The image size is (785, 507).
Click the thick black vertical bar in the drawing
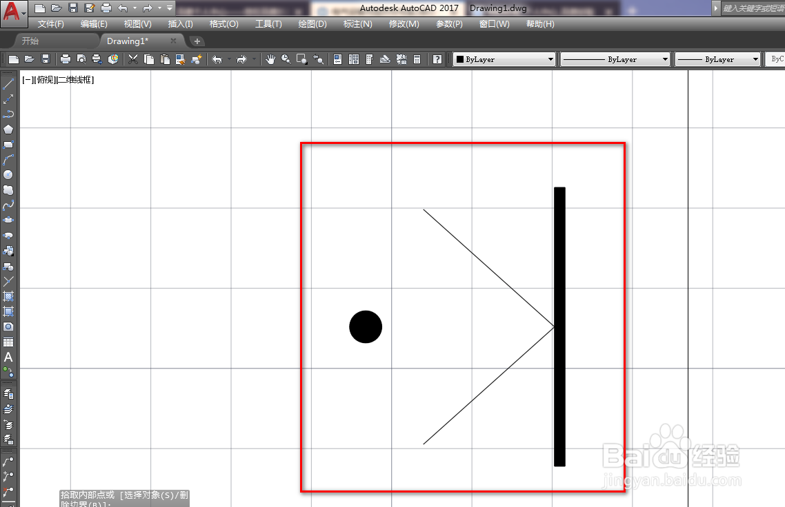pyautogui.click(x=559, y=327)
